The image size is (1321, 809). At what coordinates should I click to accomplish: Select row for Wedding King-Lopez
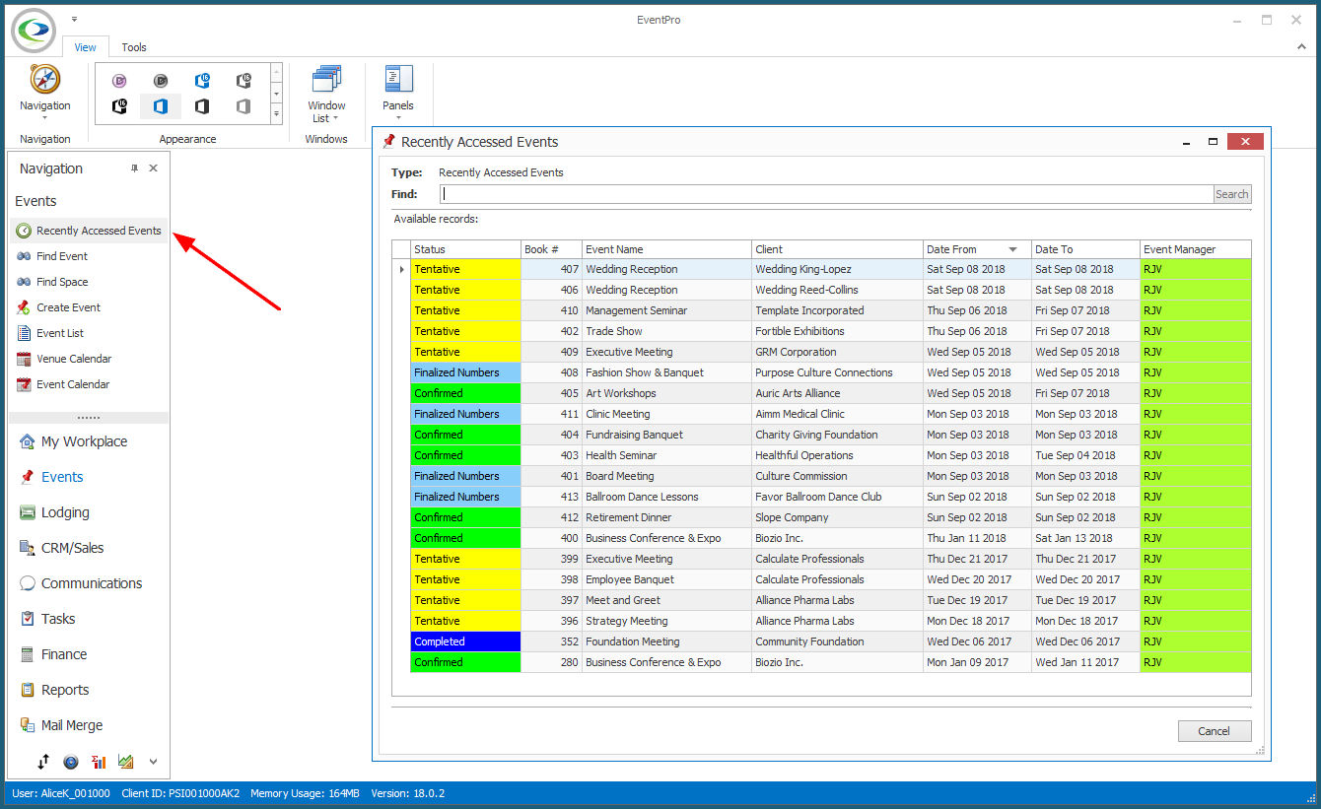click(x=821, y=269)
